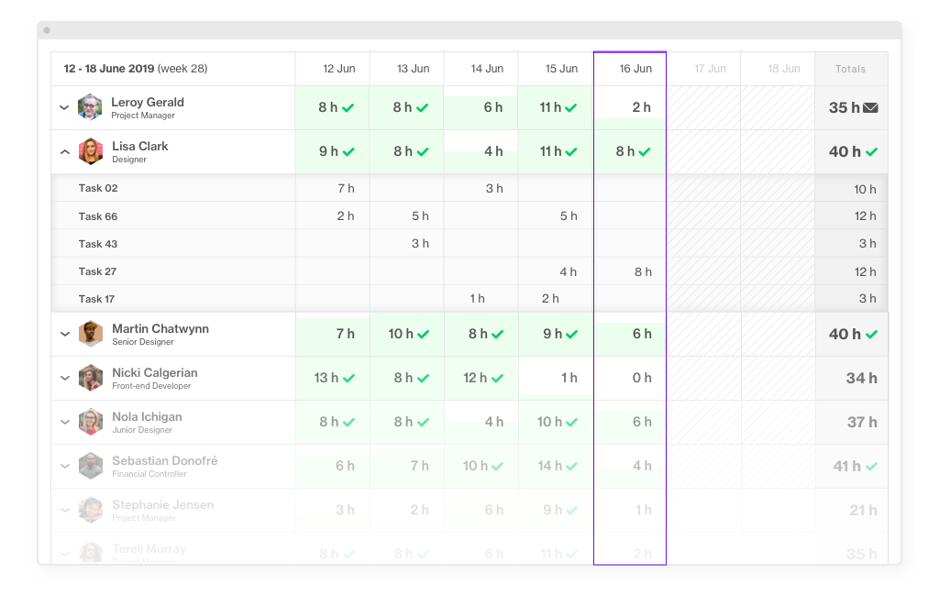Click Martin Chatwynn's profile avatar
This screenshot has width=939, height=596.
click(x=90, y=334)
